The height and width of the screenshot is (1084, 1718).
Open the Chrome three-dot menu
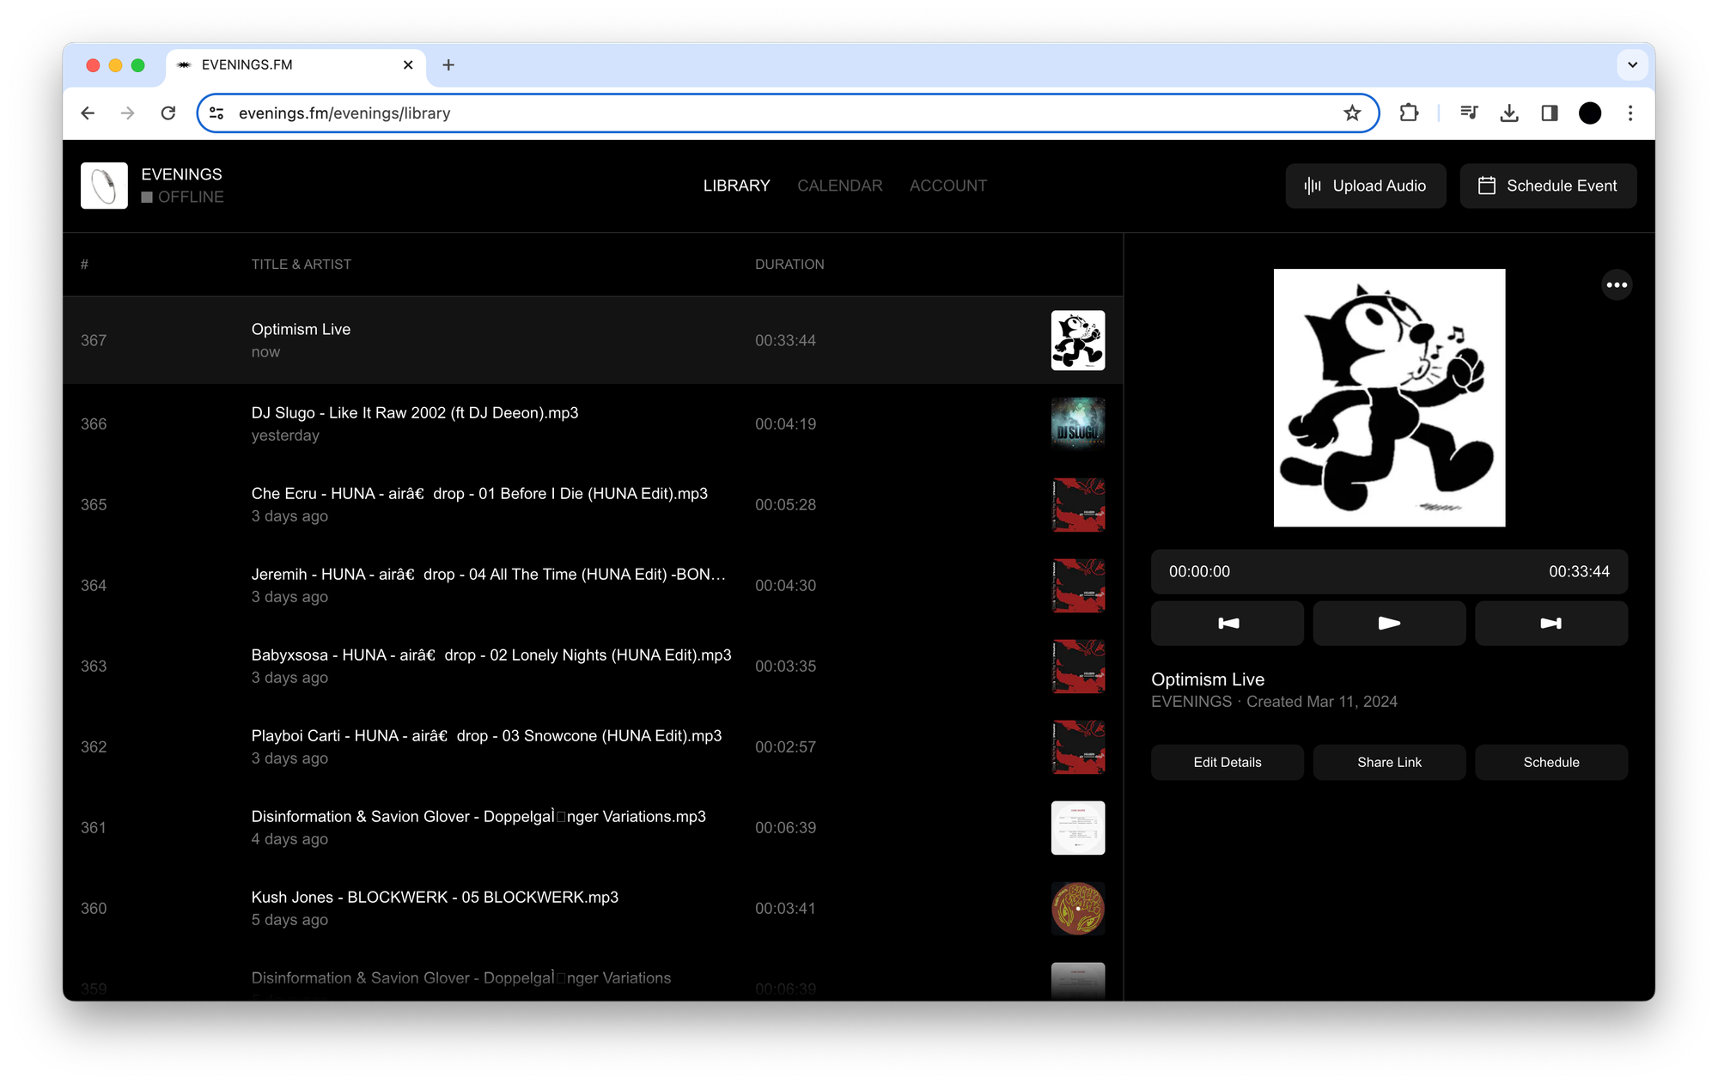click(x=1630, y=113)
